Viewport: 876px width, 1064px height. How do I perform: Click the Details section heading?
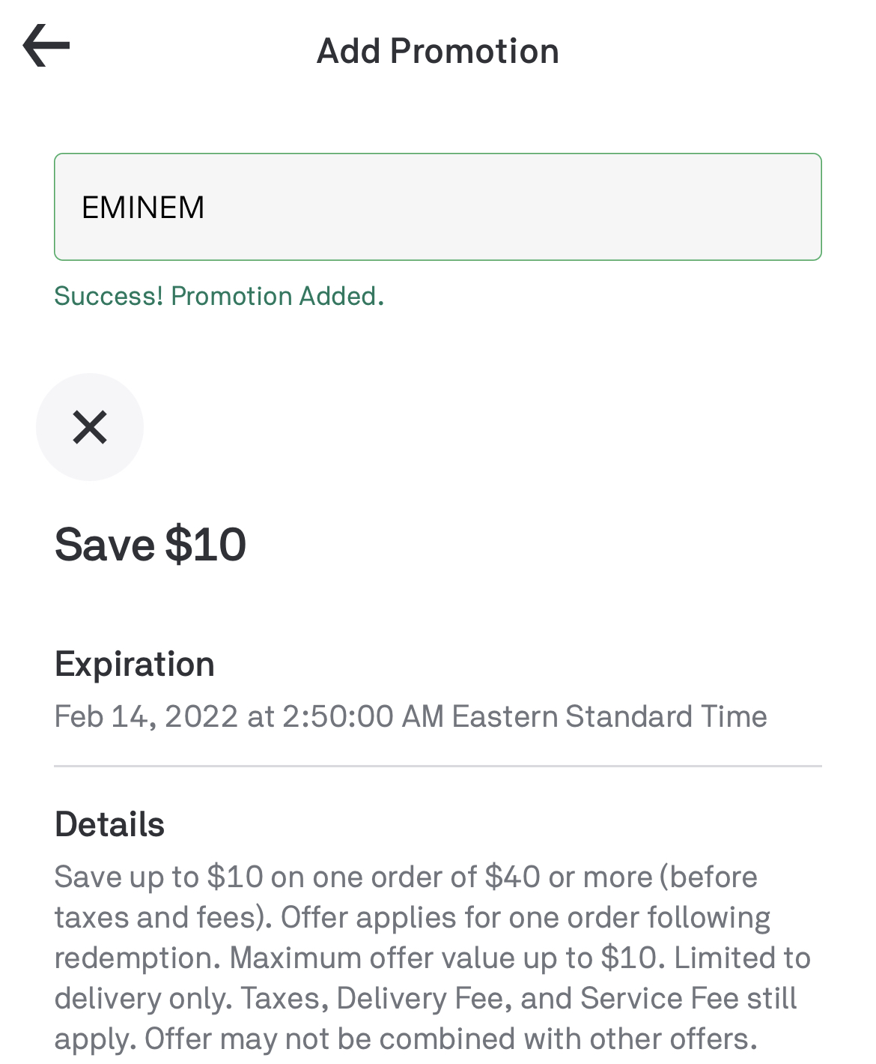pyautogui.click(x=109, y=824)
